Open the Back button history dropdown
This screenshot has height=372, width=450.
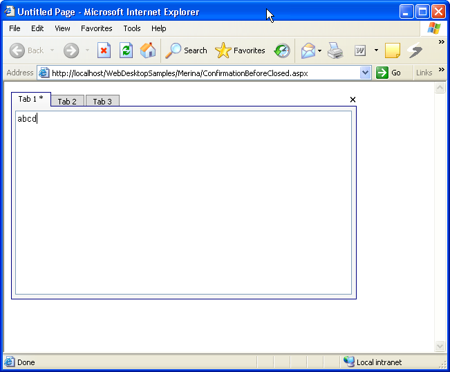click(x=52, y=50)
